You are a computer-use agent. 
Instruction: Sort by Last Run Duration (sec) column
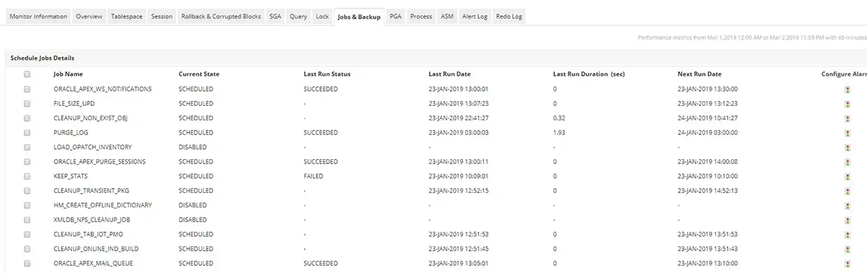point(589,74)
